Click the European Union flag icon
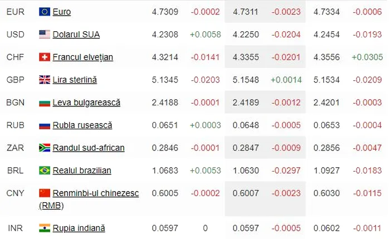The height and width of the screenshot is (239, 390). 45,12
